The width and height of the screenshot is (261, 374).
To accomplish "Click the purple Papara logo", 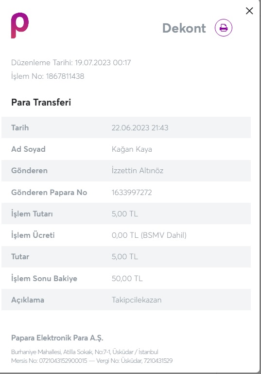I will pos(20,25).
